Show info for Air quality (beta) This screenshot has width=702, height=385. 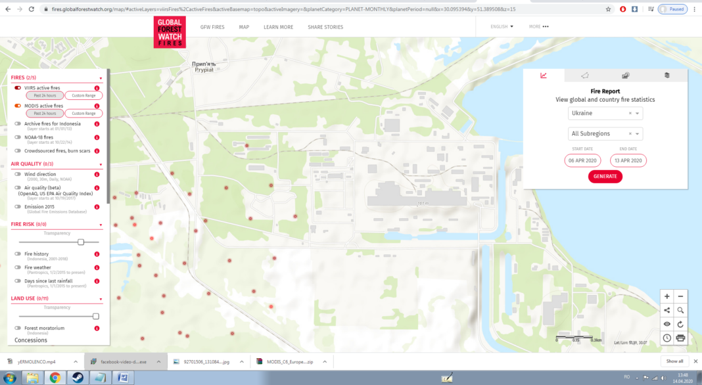pyautogui.click(x=97, y=188)
